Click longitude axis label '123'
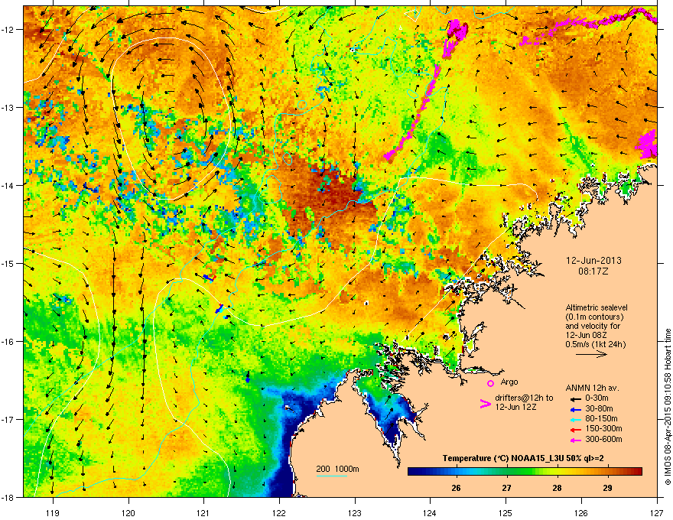This screenshot has width=673, height=520. [355, 512]
